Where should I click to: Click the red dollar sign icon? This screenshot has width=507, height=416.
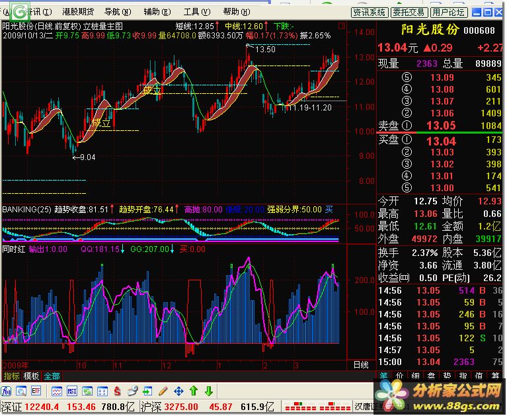[117, 392]
